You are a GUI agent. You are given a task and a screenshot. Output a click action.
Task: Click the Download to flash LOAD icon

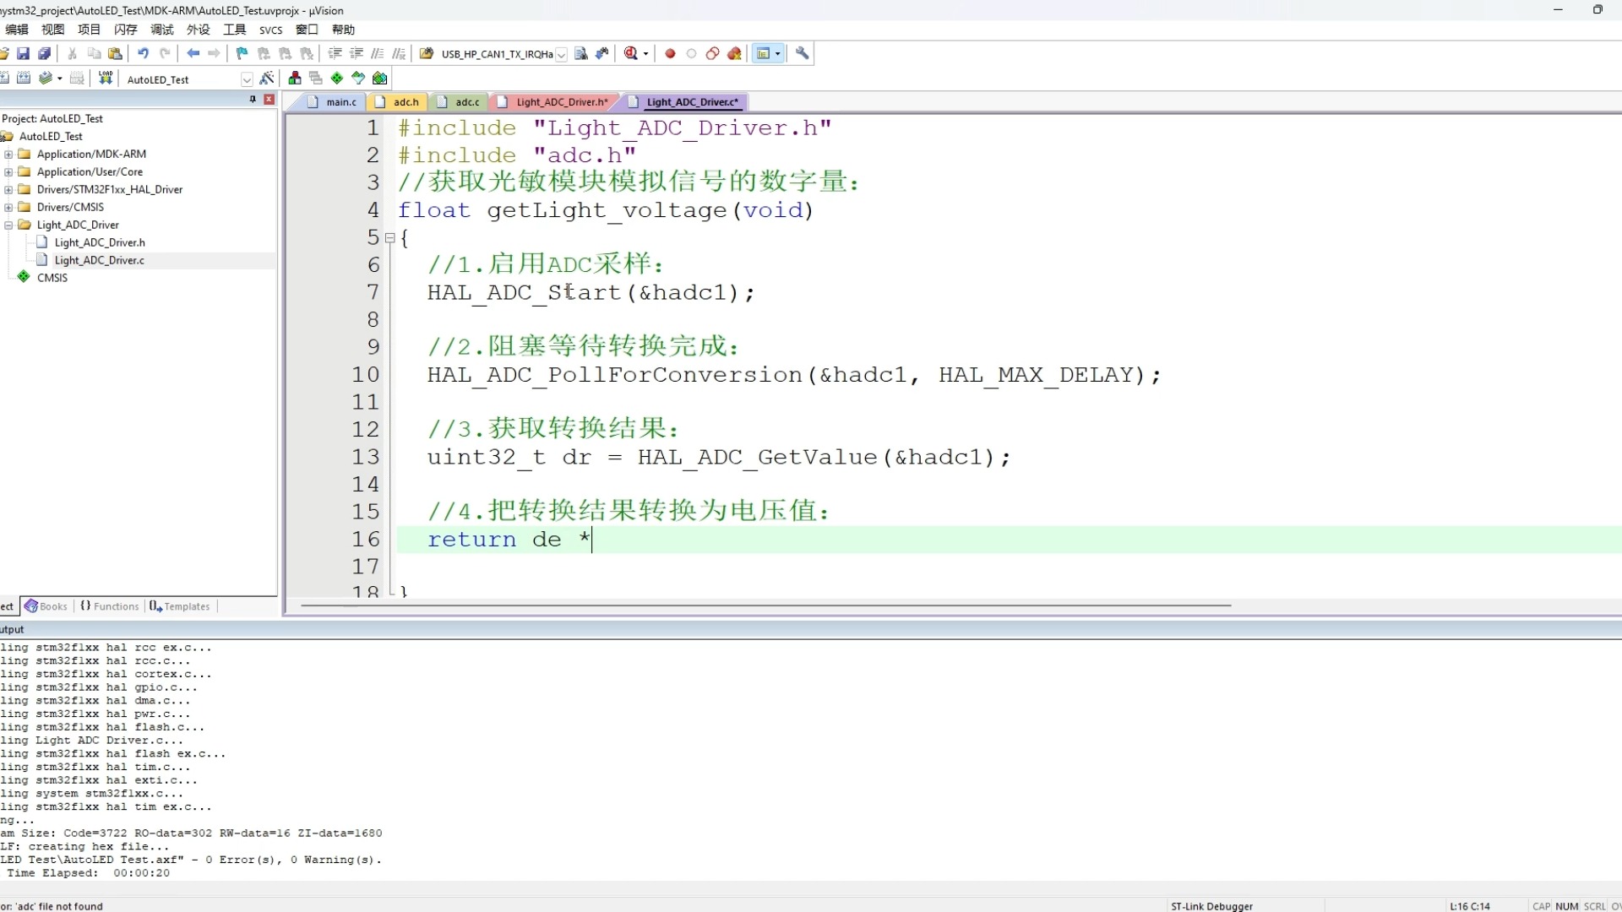106,79
